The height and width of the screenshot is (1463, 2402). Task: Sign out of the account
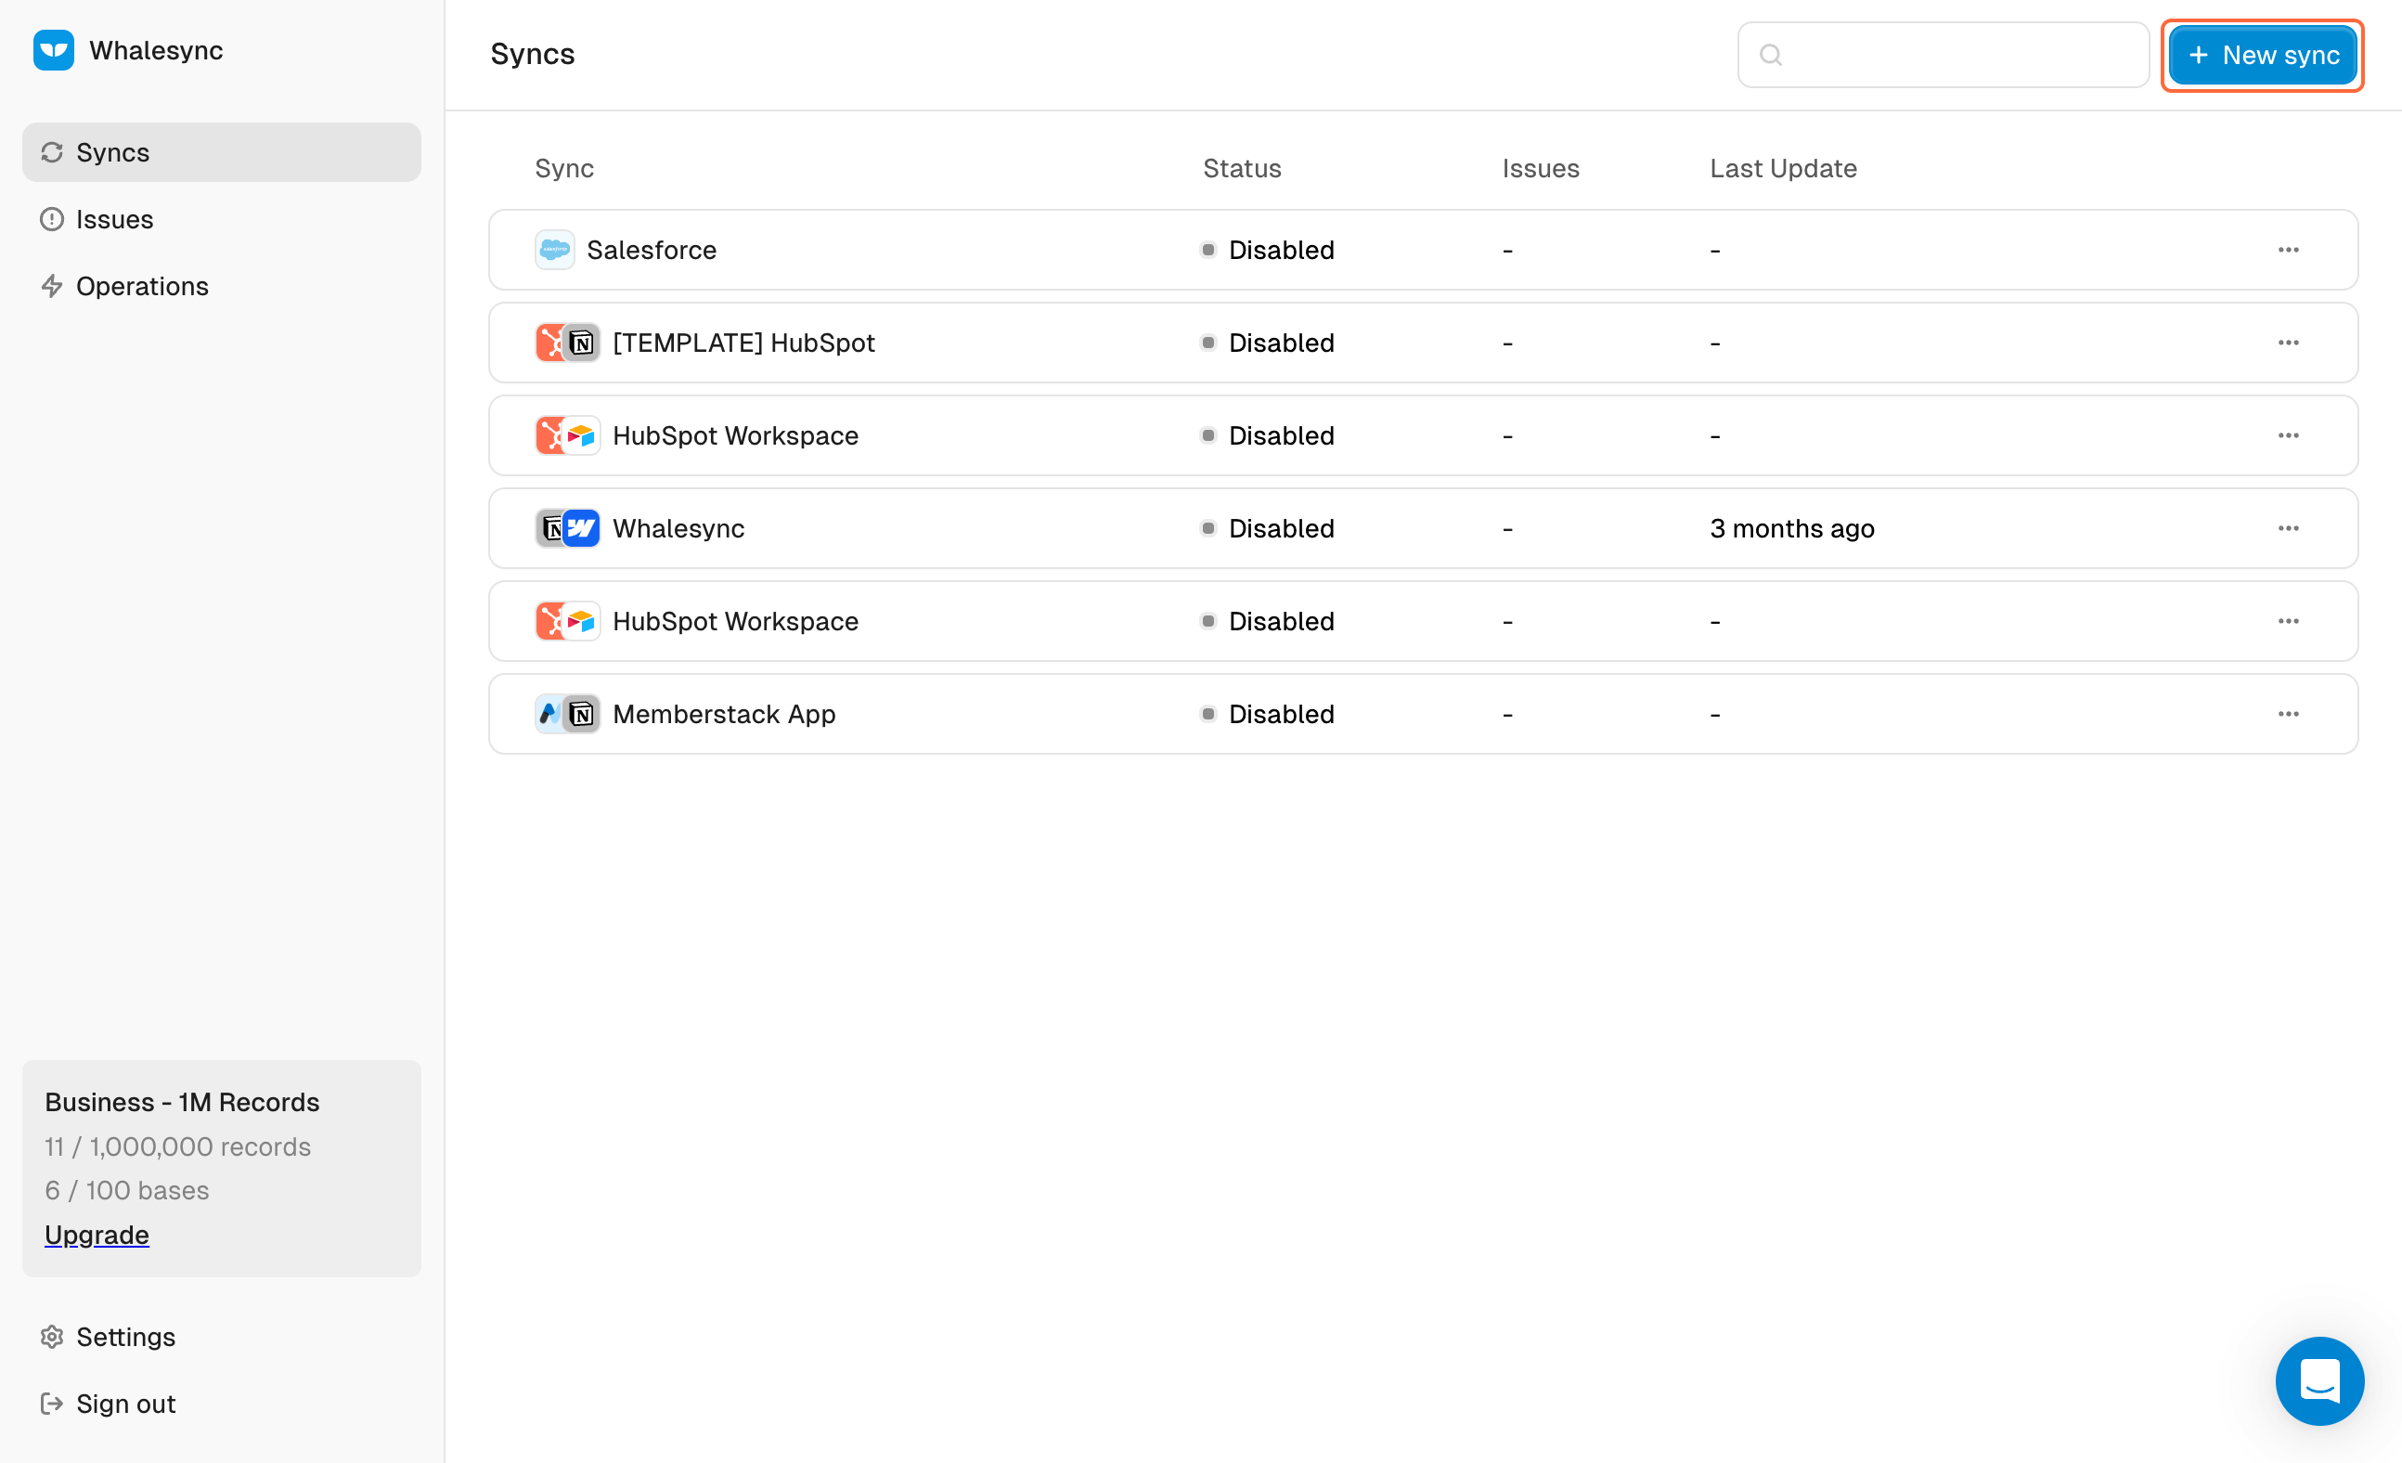[221, 1404]
